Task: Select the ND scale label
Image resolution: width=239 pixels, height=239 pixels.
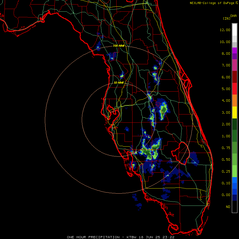Action: pyautogui.click(x=228, y=207)
